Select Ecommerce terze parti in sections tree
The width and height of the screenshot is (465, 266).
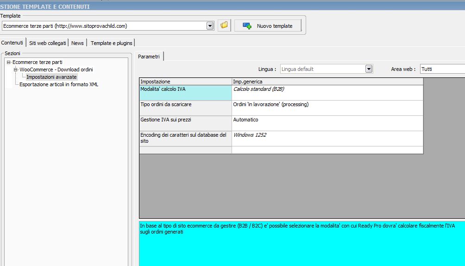pos(38,62)
